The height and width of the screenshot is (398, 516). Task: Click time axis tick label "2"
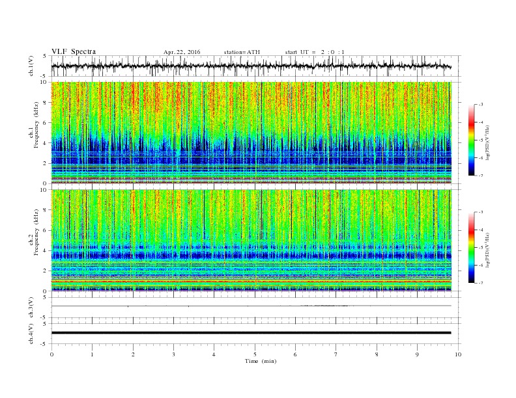pyautogui.click(x=133, y=354)
